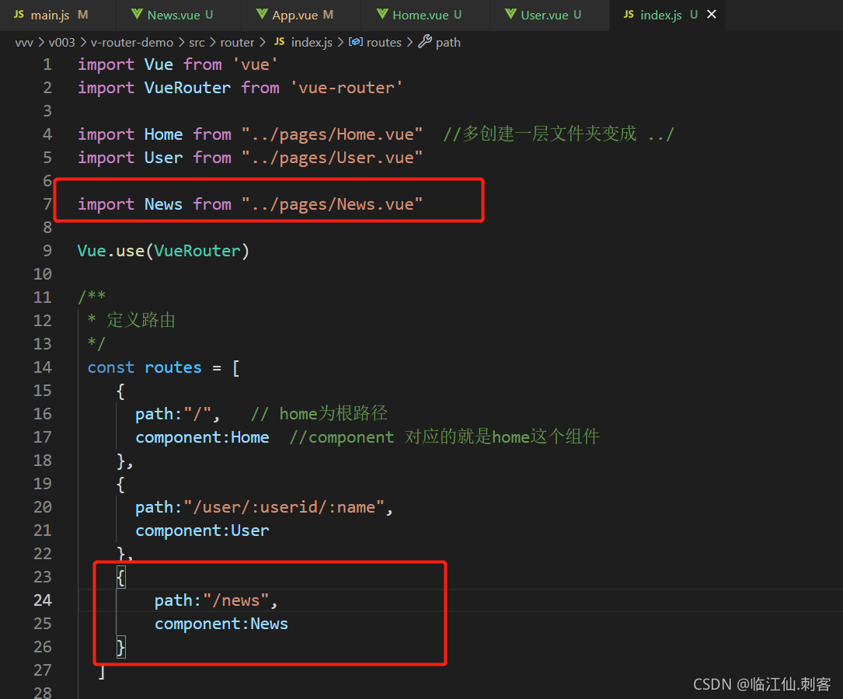
Task: Click 'const routes' declaration on line 14
Action: pos(144,368)
